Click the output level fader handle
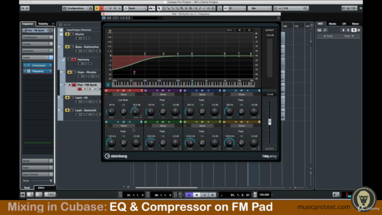 [269, 122]
